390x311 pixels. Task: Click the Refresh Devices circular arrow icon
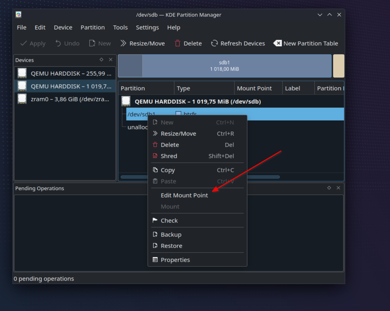[214, 43]
